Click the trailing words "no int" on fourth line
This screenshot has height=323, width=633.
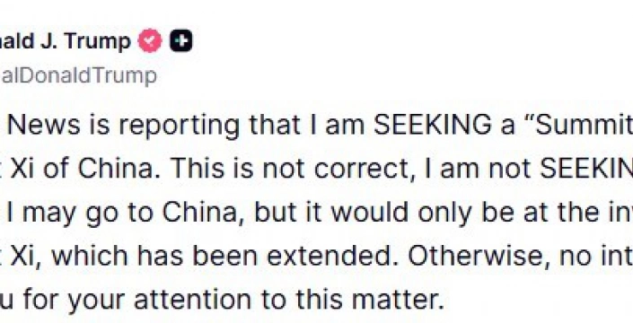point(598,255)
